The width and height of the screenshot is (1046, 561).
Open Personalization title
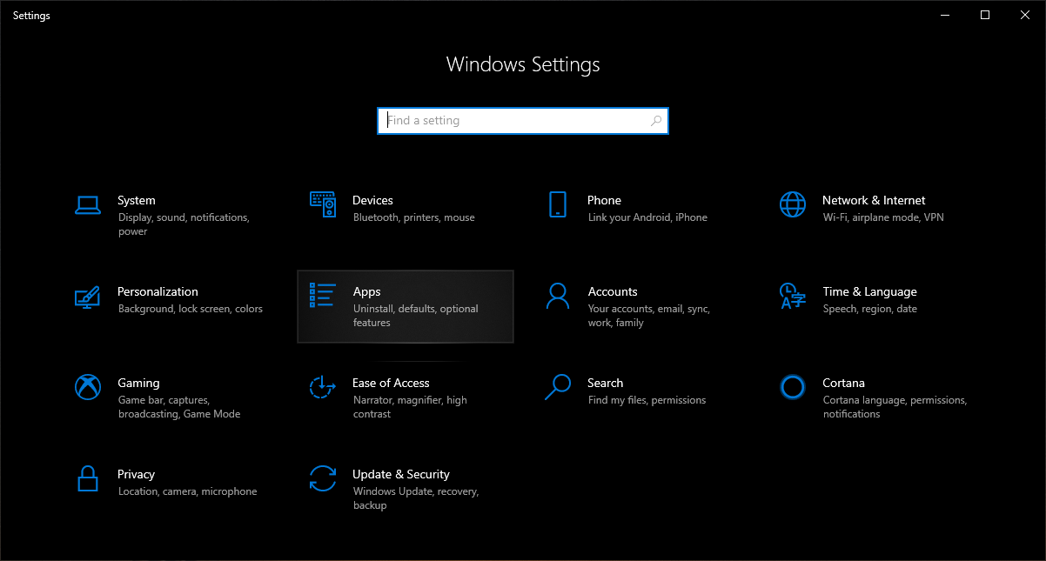(x=158, y=291)
